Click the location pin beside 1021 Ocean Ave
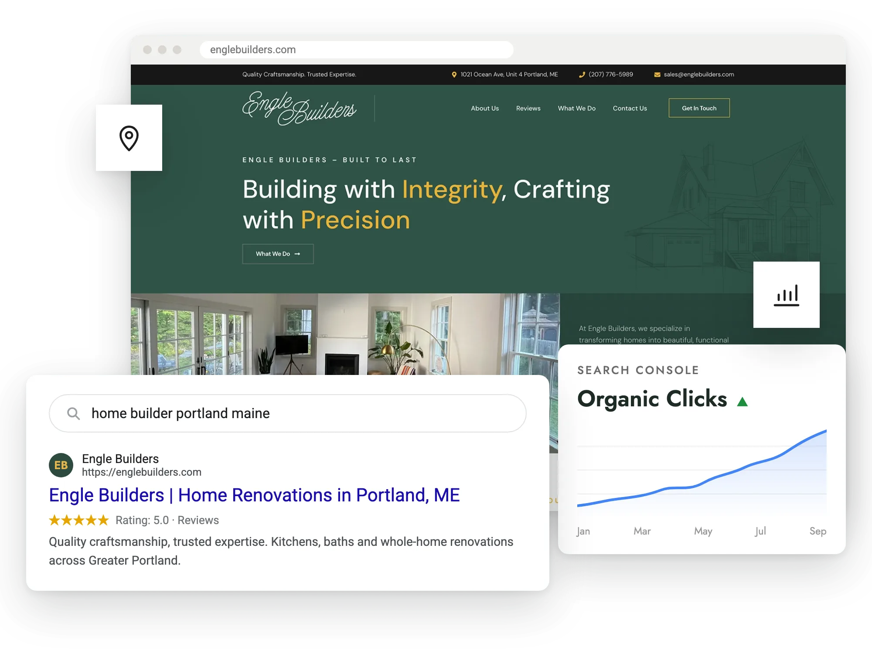Viewport: 872px width, 654px height. (x=454, y=75)
